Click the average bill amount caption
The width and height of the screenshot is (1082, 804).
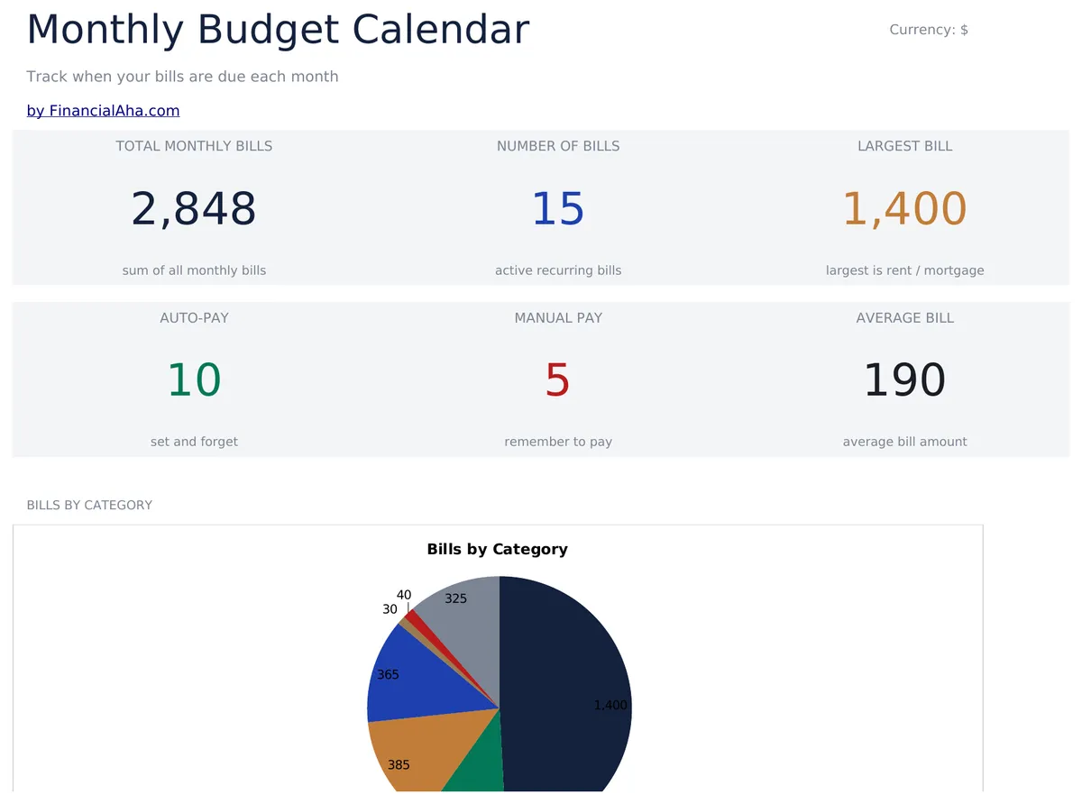click(x=904, y=442)
